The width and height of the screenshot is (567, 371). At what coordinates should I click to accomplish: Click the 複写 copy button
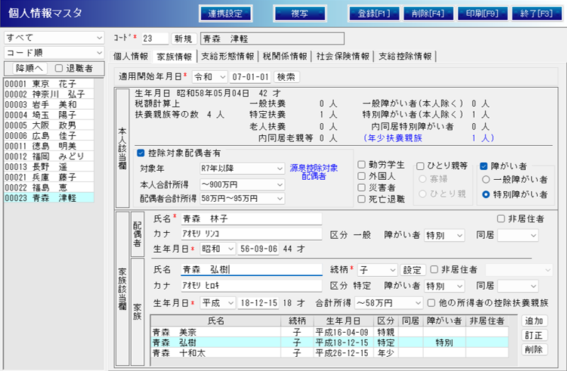coord(300,13)
